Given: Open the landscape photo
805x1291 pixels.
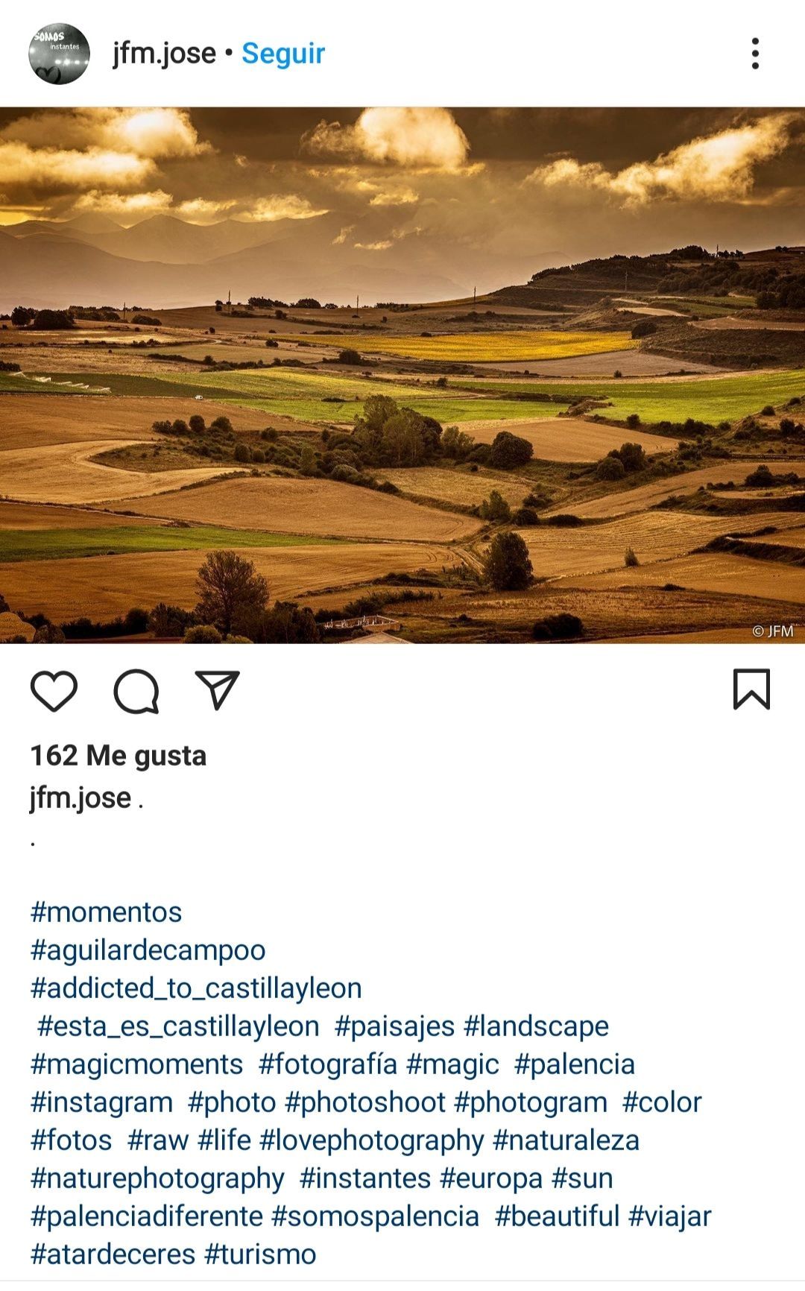Looking at the screenshot, I should 402,375.
